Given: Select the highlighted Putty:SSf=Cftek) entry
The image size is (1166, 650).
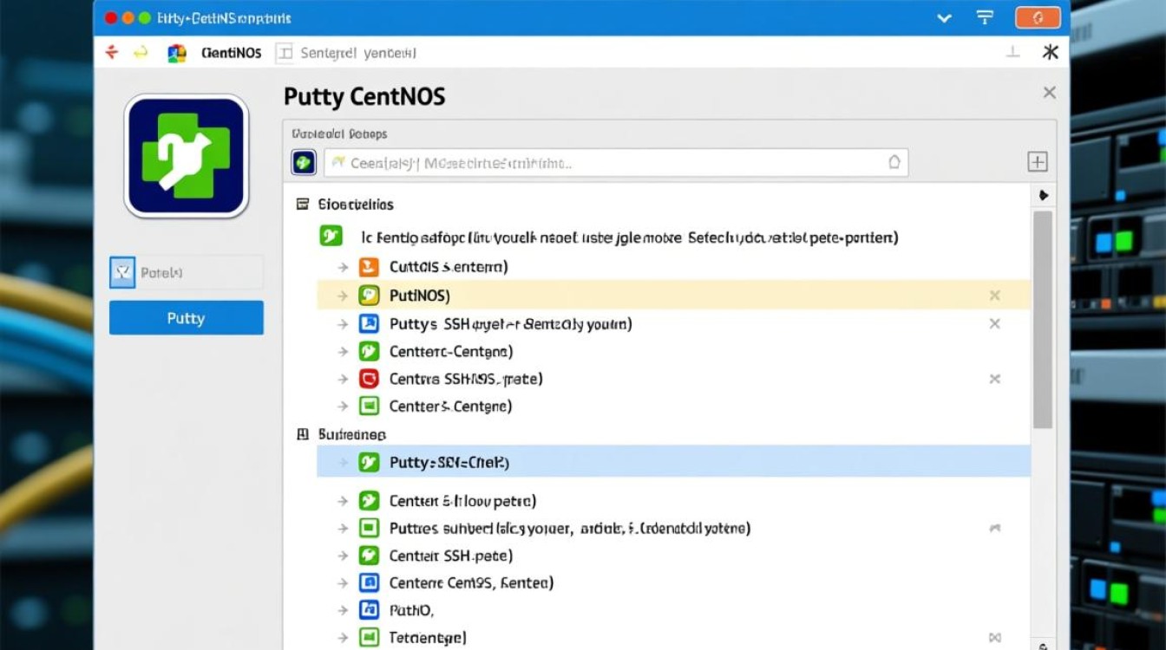Looking at the screenshot, I should pos(674,462).
